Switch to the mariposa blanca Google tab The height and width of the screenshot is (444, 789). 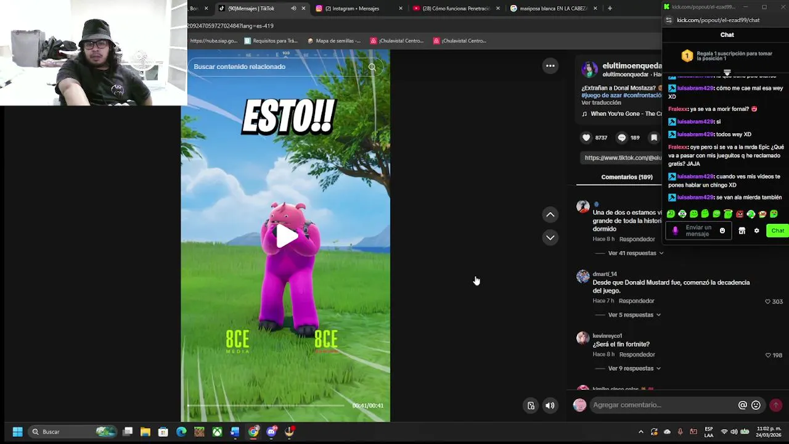click(553, 9)
